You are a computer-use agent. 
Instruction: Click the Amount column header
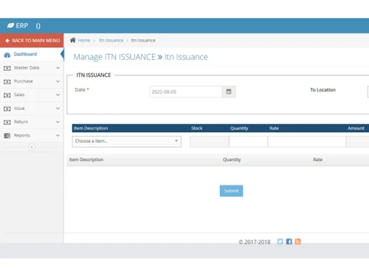[356, 128]
